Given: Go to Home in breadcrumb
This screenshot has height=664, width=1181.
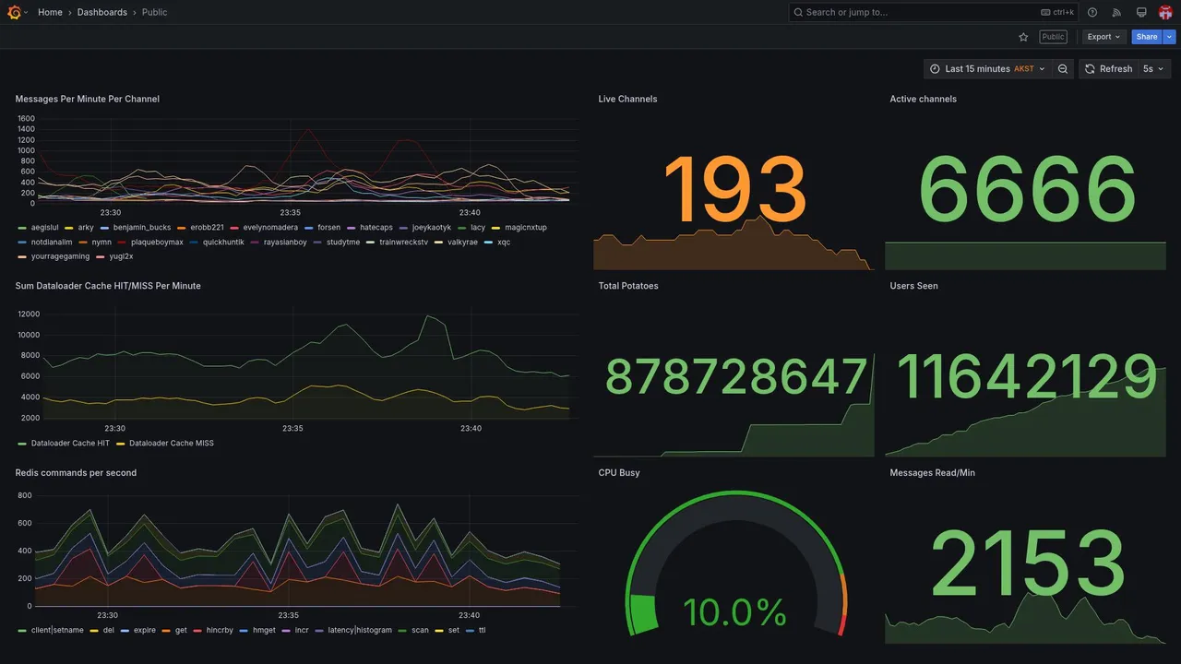Looking at the screenshot, I should click(x=50, y=12).
